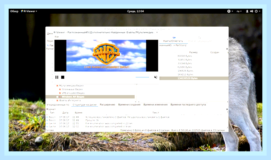Viewport: 271px width, 160px height.
Task: Switch to Найти/Отметить tab
Action: coord(173,41)
